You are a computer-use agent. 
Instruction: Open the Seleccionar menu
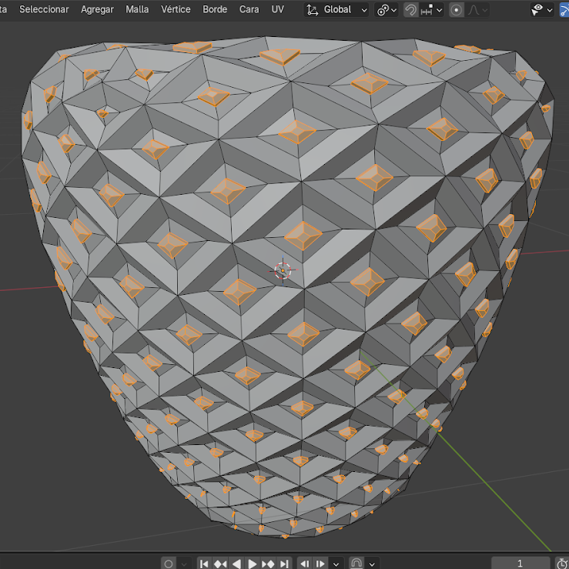pos(44,9)
